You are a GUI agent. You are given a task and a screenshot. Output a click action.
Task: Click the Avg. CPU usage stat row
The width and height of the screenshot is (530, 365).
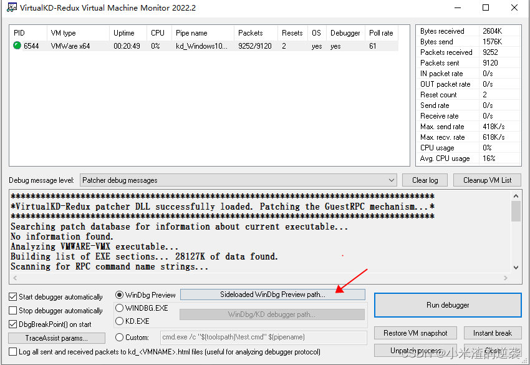tap(468, 158)
